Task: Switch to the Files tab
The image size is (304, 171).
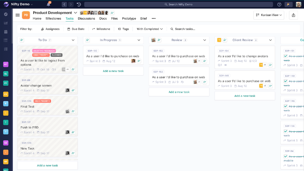Action: coord(115,18)
